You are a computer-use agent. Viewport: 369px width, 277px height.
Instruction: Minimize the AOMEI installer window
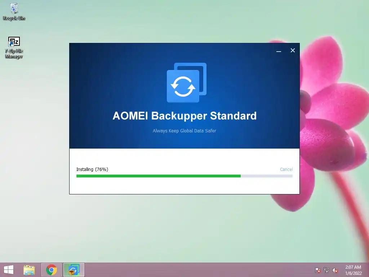pos(279,50)
